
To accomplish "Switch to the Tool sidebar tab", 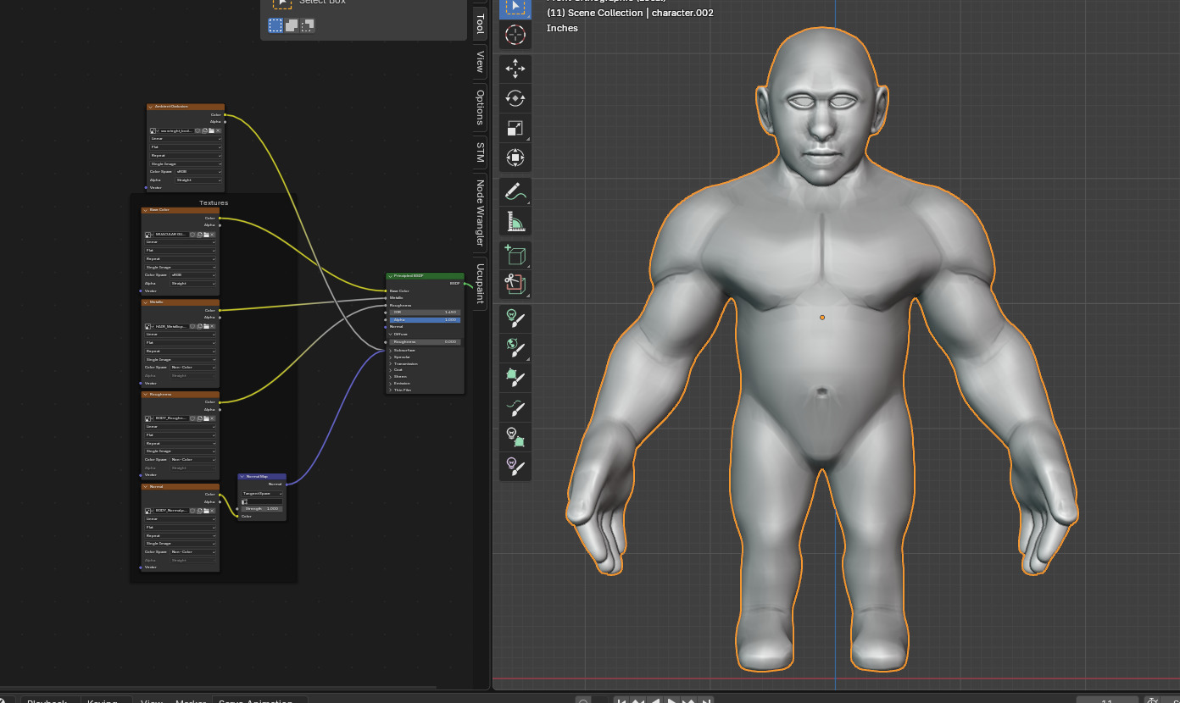I will pyautogui.click(x=480, y=24).
